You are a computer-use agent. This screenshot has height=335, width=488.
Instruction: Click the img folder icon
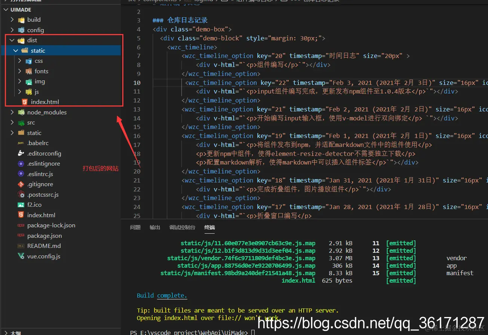[29, 82]
